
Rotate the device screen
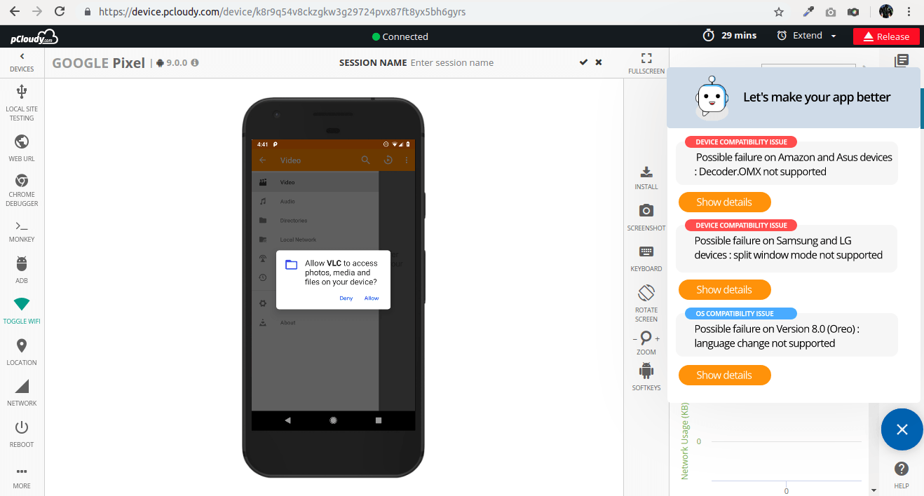click(x=646, y=303)
